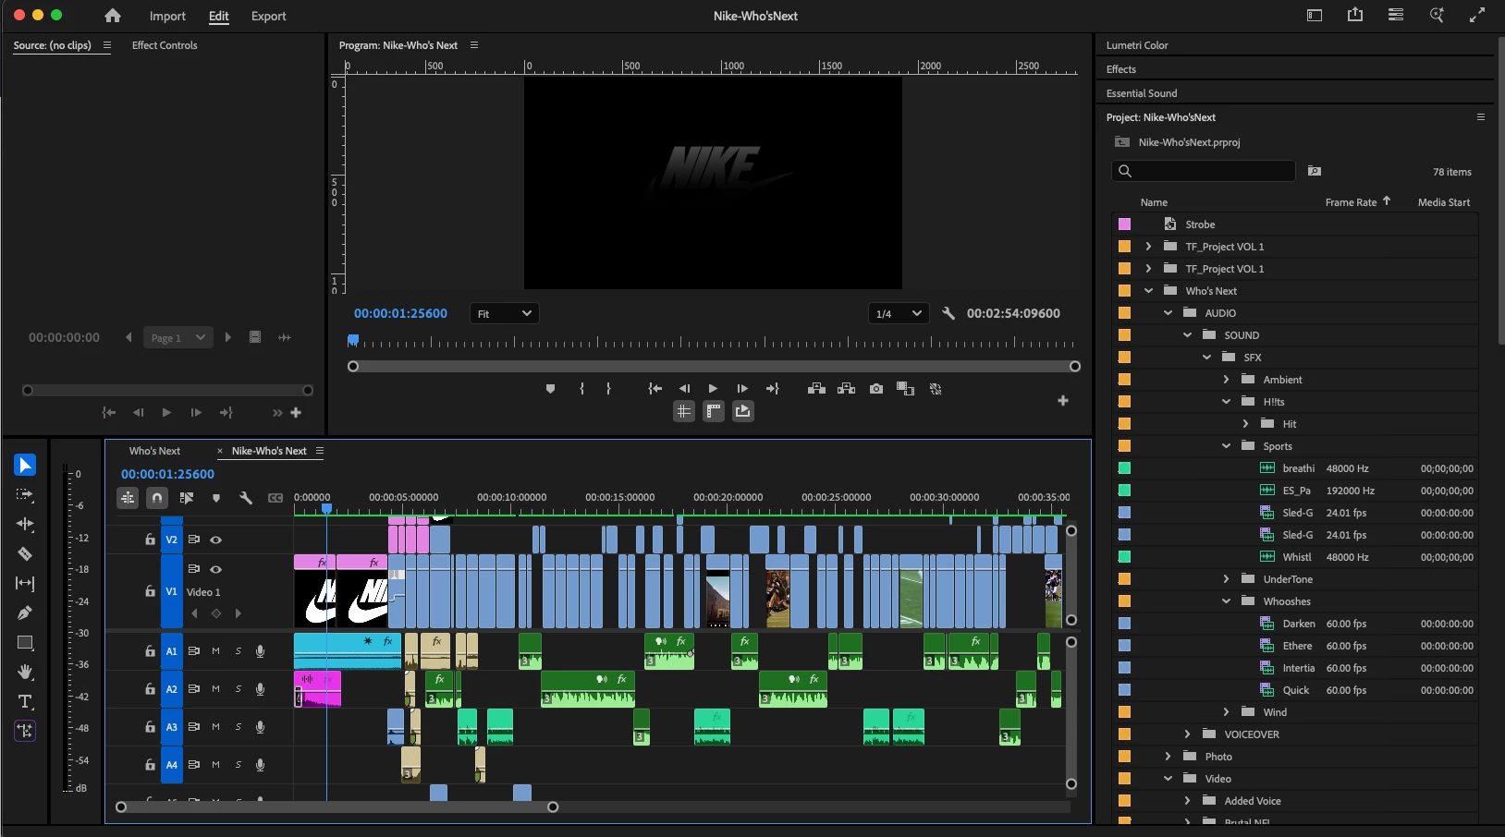Click Mark Out bracket button
Image resolution: width=1505 pixels, height=837 pixels.
pos(608,389)
